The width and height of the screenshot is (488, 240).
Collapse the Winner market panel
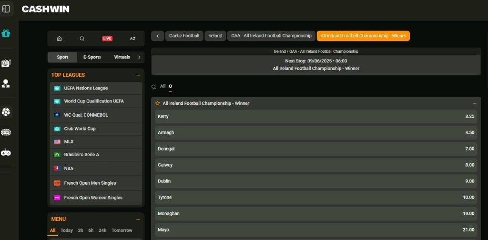pyautogui.click(x=474, y=103)
